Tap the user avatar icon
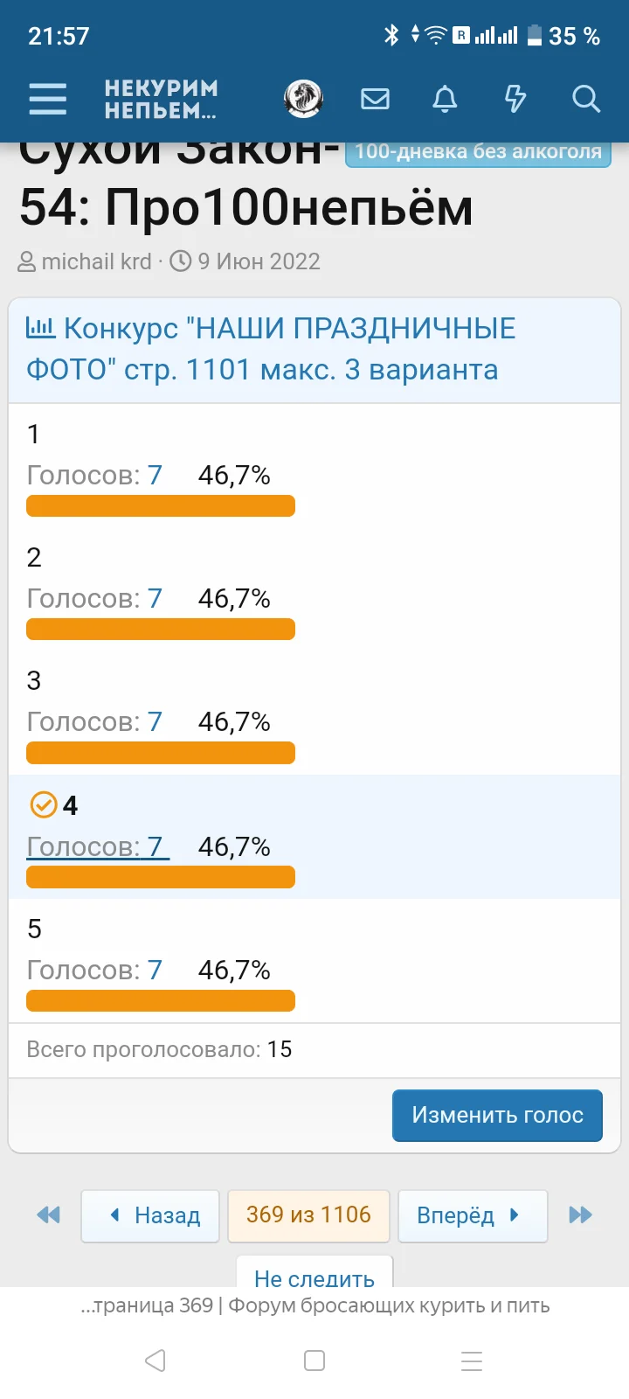Image resolution: width=629 pixels, height=1399 pixels. point(304,99)
